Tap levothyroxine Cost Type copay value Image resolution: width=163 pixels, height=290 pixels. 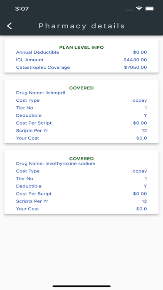[x=140, y=171]
